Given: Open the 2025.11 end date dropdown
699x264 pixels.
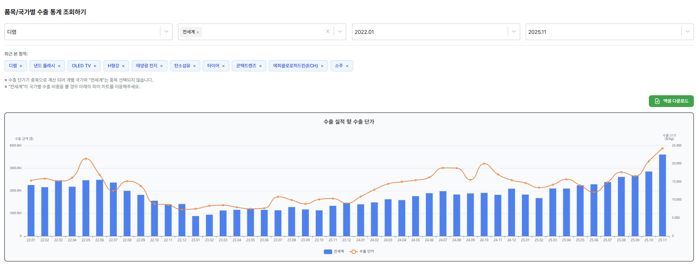Looking at the screenshot, I should (x=687, y=32).
